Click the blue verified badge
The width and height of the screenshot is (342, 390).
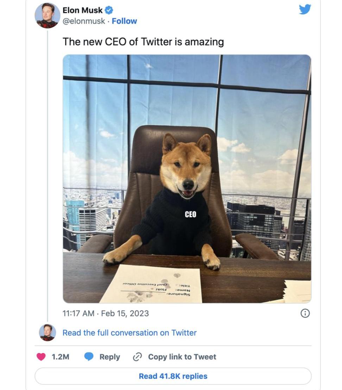tap(109, 10)
